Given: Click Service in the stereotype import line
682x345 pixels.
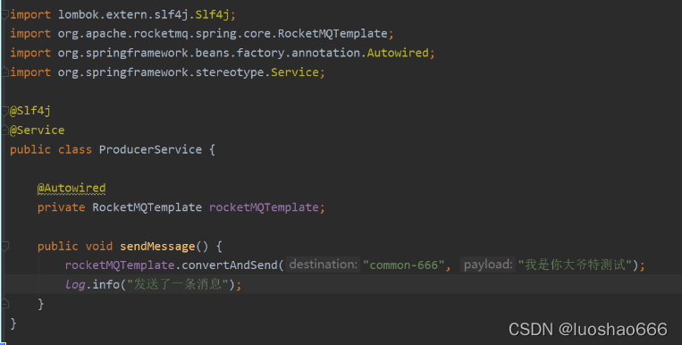Looking at the screenshot, I should point(295,72).
